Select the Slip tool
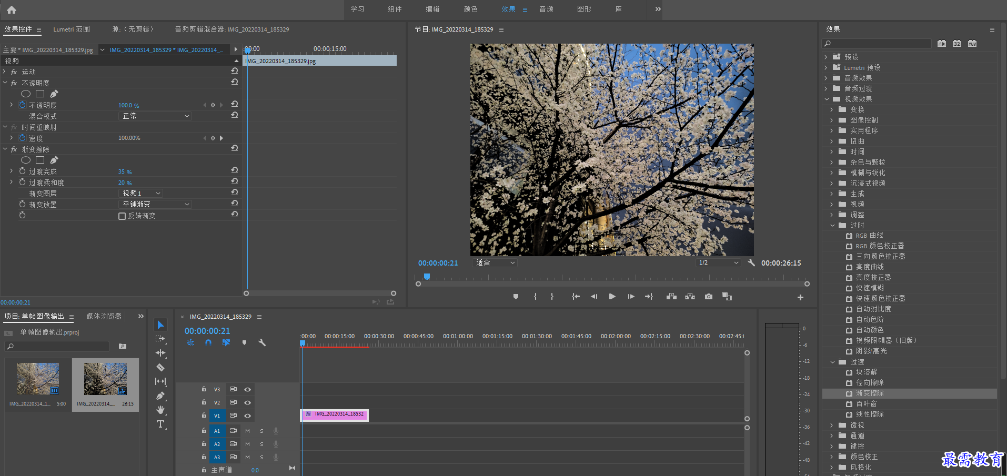 coord(160,381)
